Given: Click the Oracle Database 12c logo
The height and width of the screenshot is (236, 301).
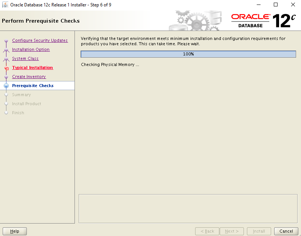Looking at the screenshot, I should [263, 21].
